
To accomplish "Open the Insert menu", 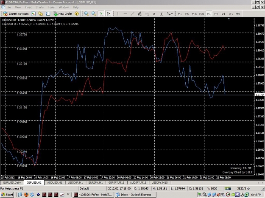I will (28, 7).
